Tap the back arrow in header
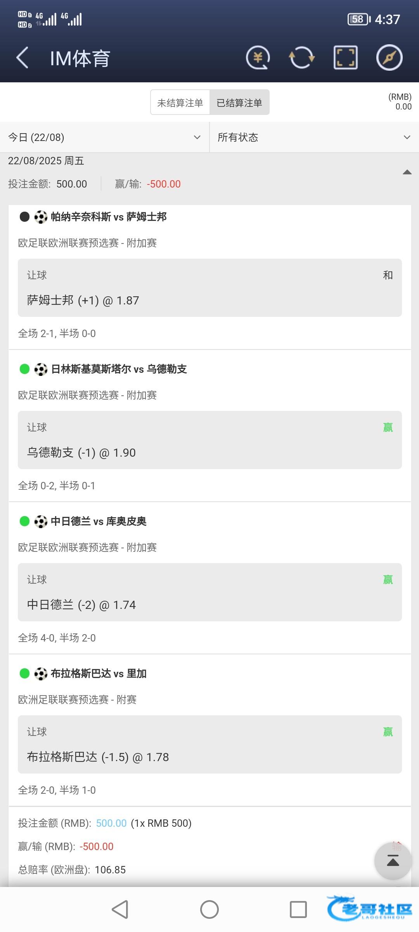 pos(23,58)
